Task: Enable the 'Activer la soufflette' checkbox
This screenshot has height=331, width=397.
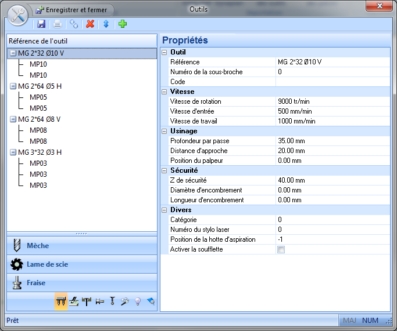Action: point(281,250)
